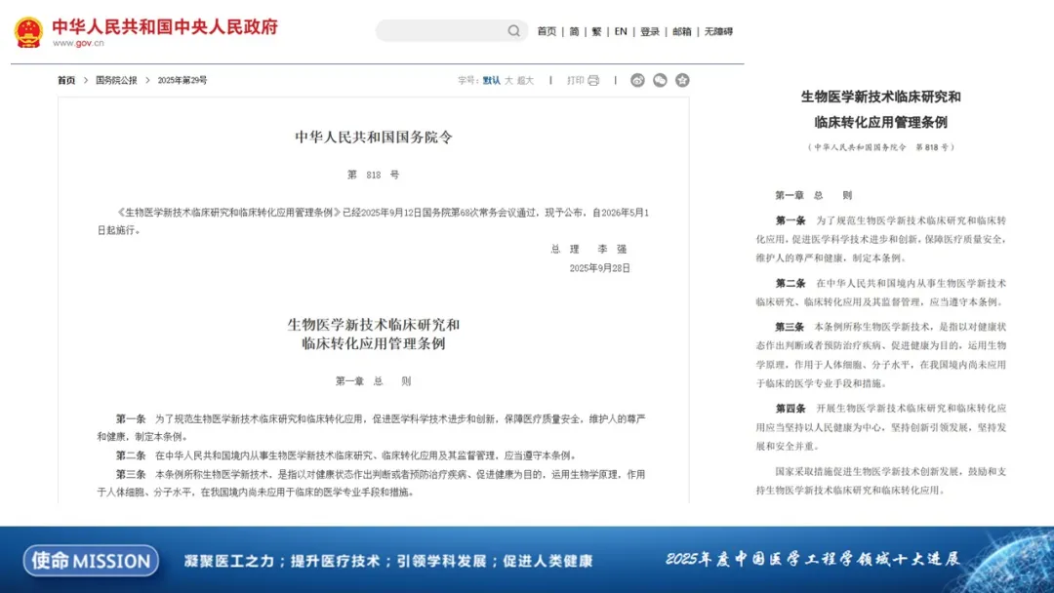Switch to English with the EN menu item
This screenshot has height=593, width=1054.
point(622,30)
